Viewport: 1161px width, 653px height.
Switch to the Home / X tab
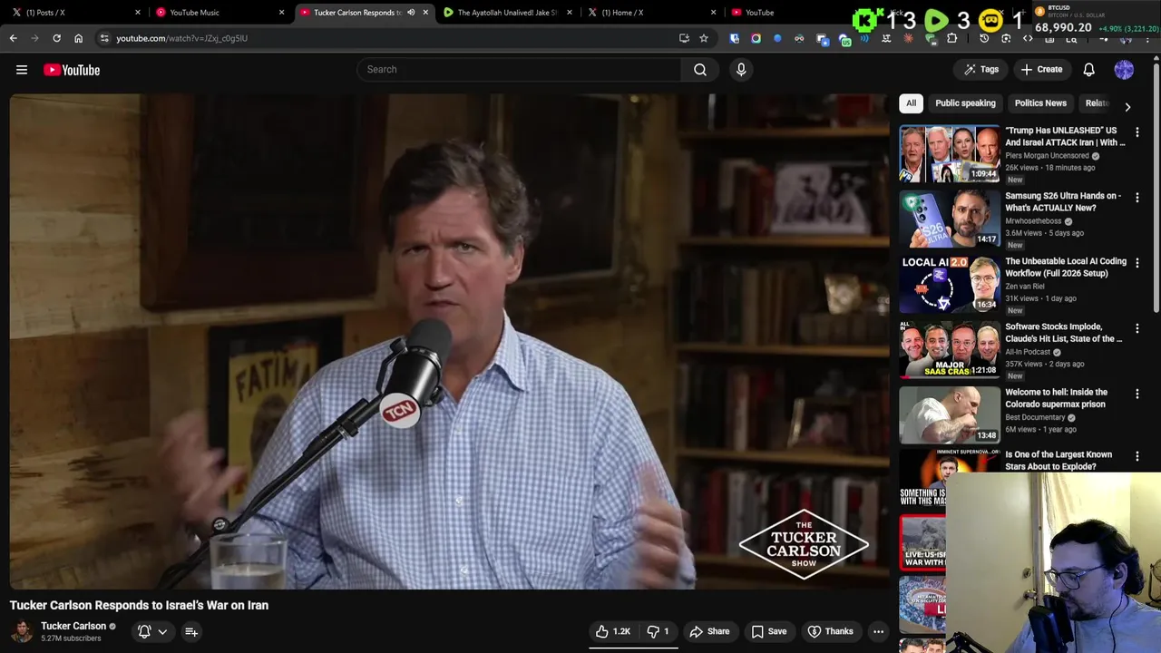[649, 13]
